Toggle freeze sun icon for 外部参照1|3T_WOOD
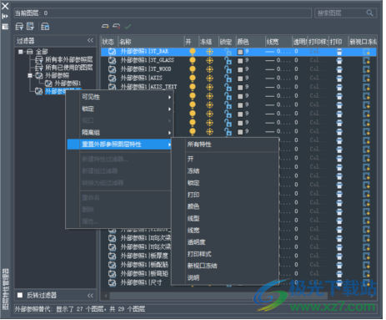Screen dimensions: 386x320 [x=209, y=69]
